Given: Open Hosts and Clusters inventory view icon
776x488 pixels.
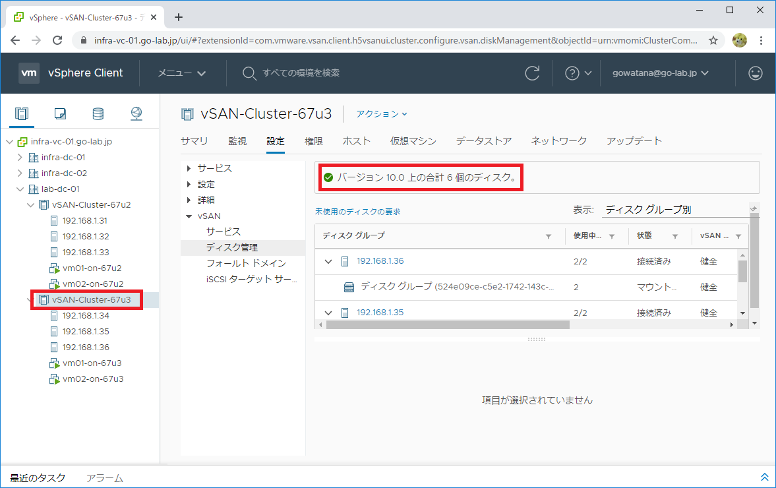Looking at the screenshot, I should coord(22,114).
